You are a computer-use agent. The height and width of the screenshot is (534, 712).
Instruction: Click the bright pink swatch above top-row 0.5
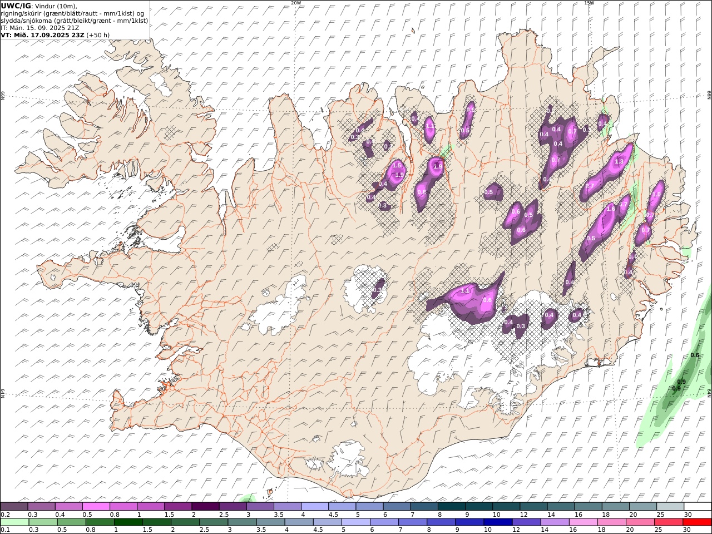pyautogui.click(x=96, y=507)
